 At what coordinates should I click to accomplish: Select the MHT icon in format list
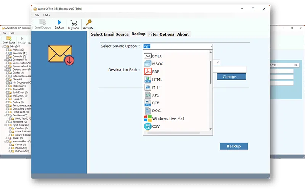tap(148, 87)
